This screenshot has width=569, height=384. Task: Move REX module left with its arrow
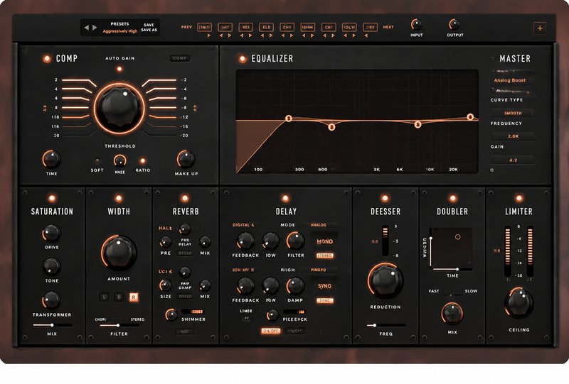[x=242, y=35]
